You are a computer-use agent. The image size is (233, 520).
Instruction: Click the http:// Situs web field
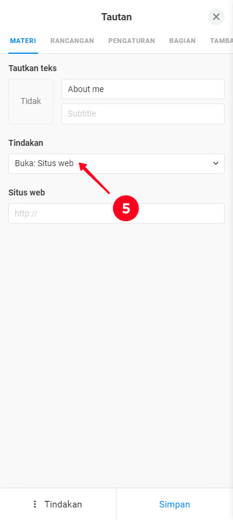[x=116, y=213]
